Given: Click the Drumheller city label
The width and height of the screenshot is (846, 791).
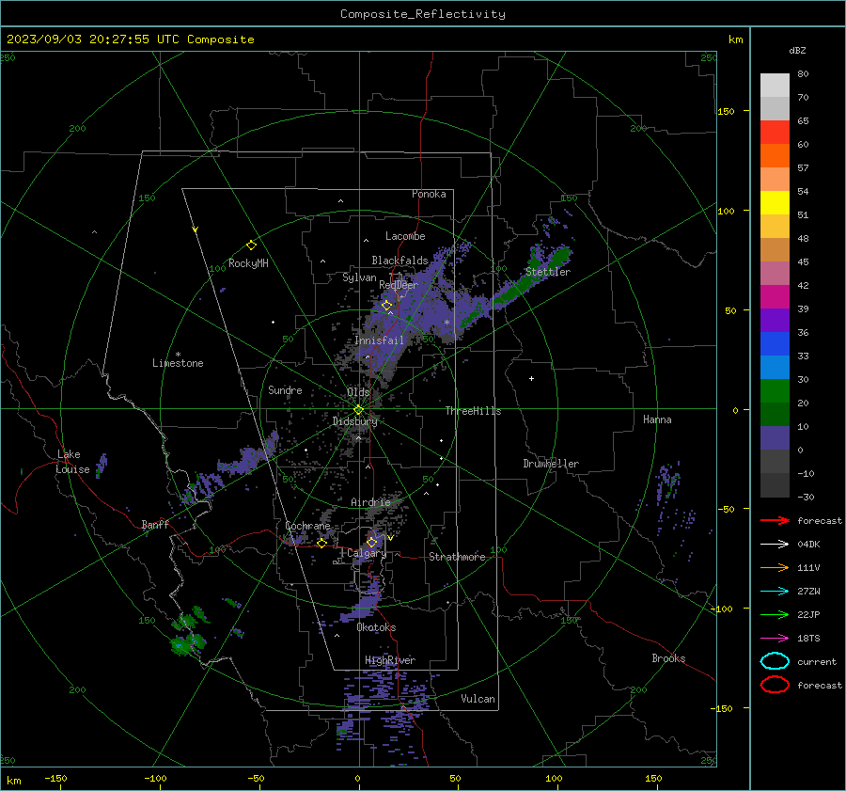Looking at the screenshot, I should pos(551,464).
